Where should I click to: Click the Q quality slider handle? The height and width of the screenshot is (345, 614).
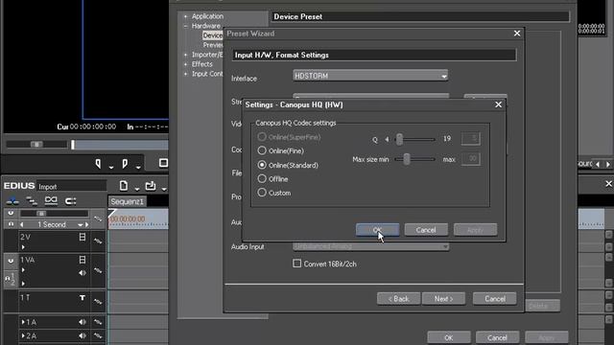tap(399, 139)
